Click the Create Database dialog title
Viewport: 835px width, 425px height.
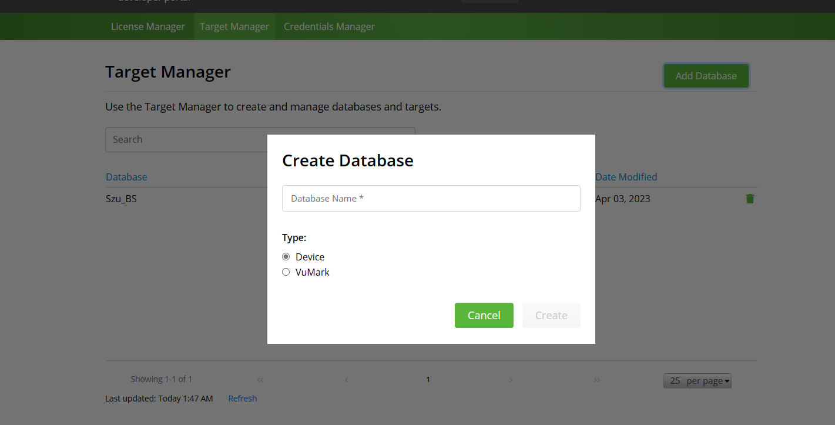click(348, 160)
